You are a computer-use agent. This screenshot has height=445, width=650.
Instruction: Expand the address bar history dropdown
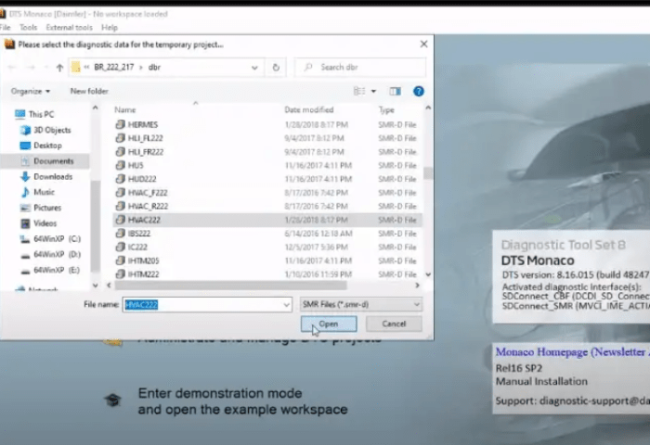254,68
